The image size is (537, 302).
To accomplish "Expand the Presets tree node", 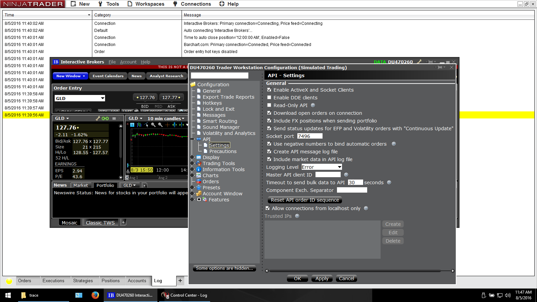I will pyautogui.click(x=192, y=187).
